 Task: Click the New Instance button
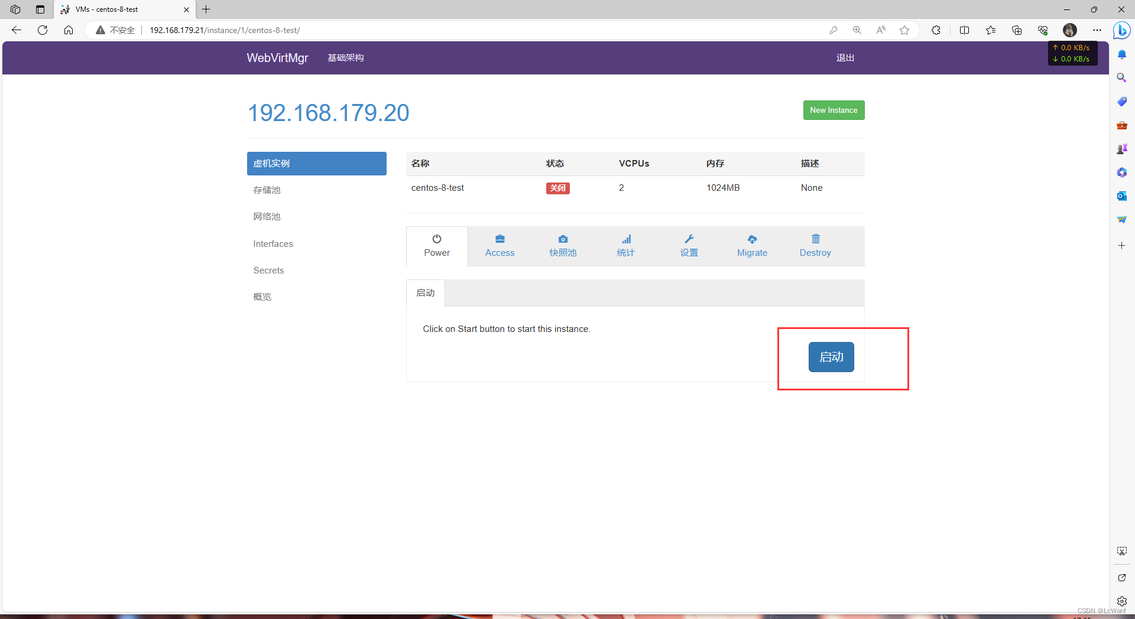click(834, 110)
